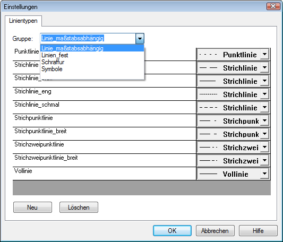Expand the Strichpunktlinie style dropdown arrow

click(264, 120)
